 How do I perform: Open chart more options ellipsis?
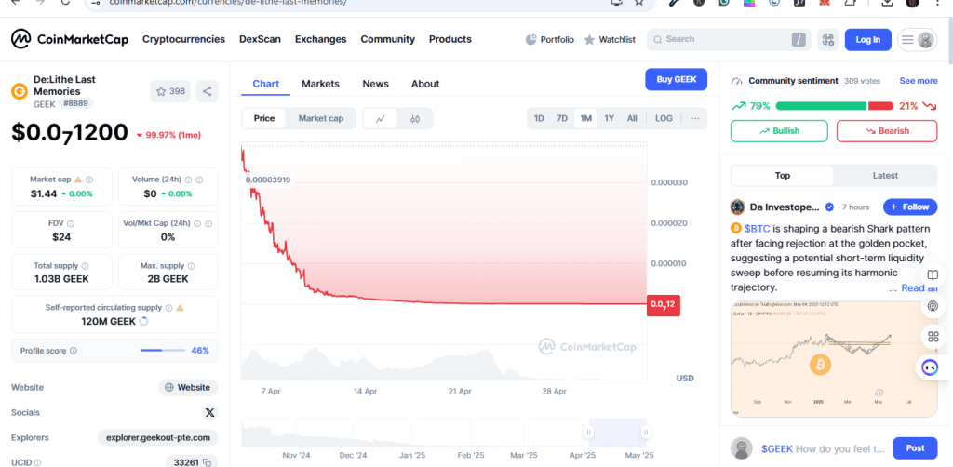[x=695, y=118]
